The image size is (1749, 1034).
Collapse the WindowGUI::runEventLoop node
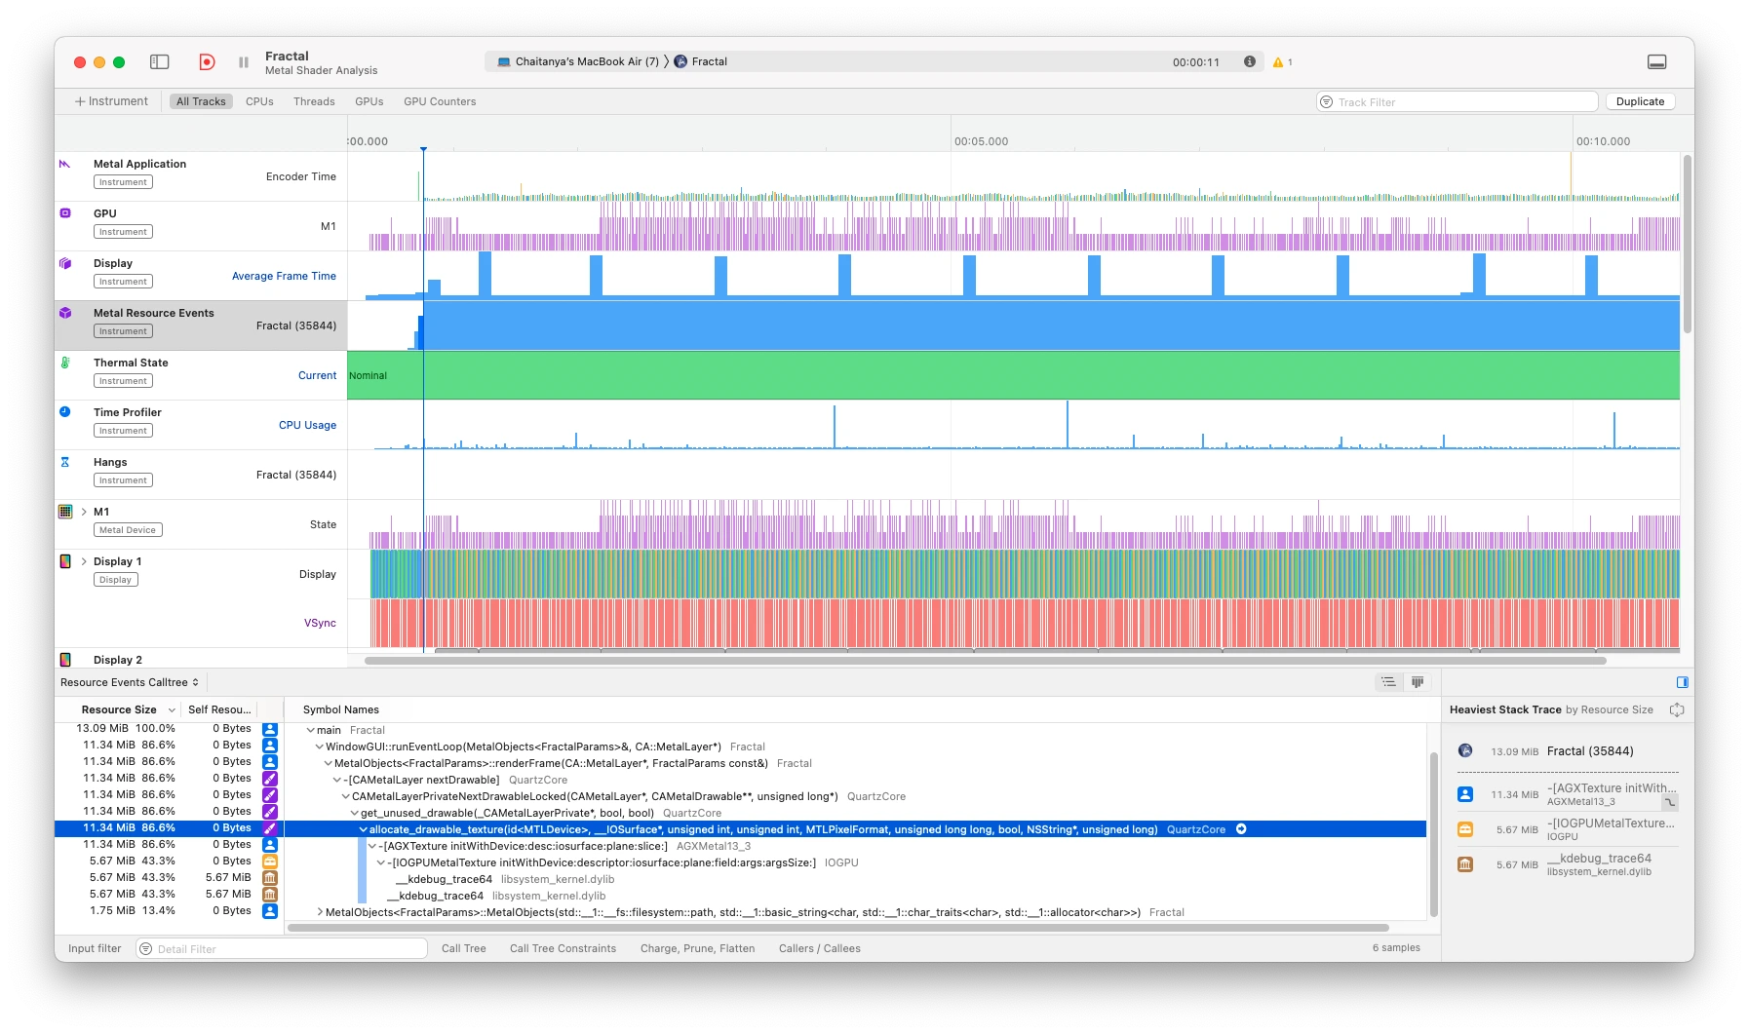[x=319, y=747]
